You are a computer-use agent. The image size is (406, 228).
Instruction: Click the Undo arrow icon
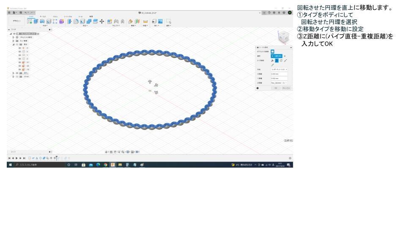pyautogui.click(x=26, y=12)
